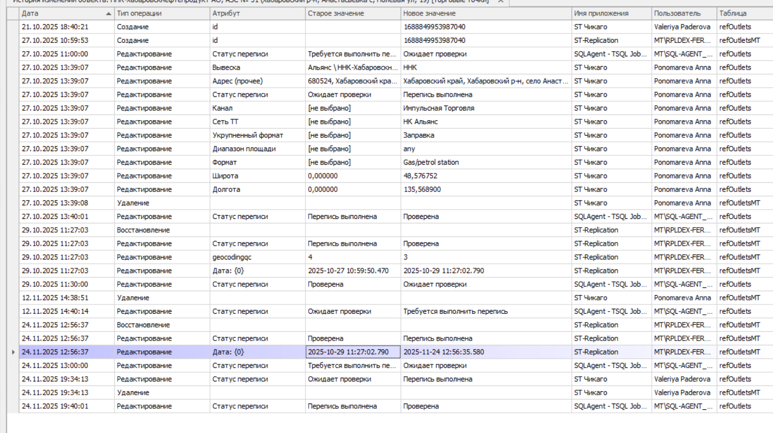Select the Адрес (прочее) attribute cell
The height and width of the screenshot is (433, 773).
point(257,81)
